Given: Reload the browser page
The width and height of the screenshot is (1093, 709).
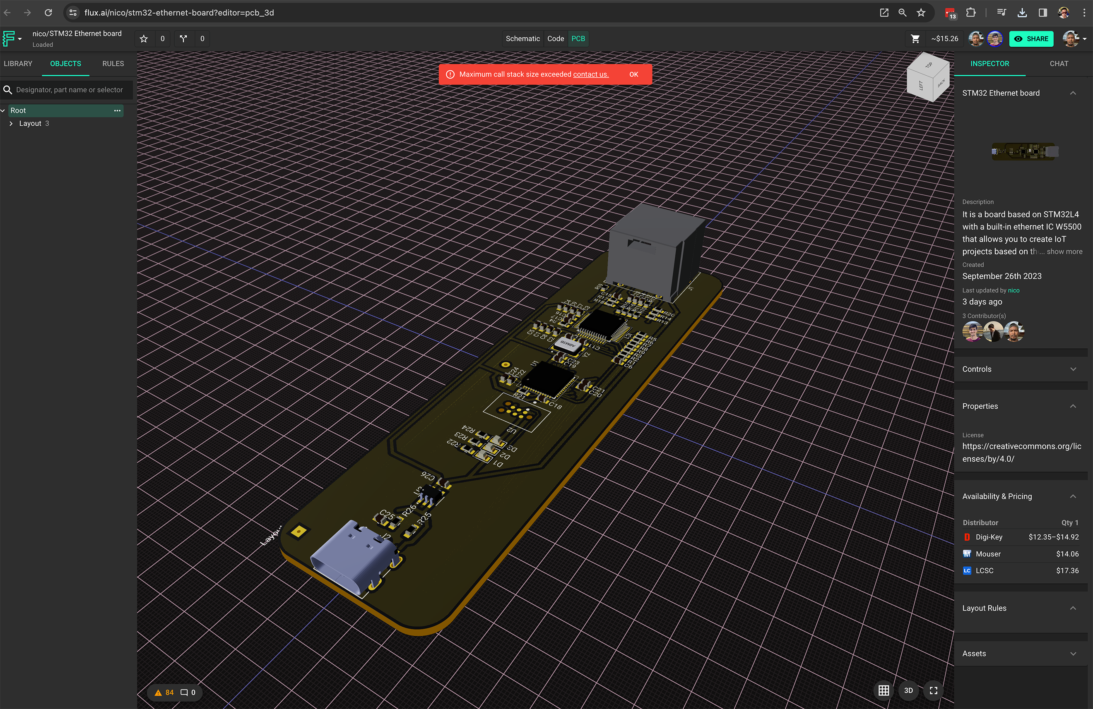Looking at the screenshot, I should coord(48,12).
